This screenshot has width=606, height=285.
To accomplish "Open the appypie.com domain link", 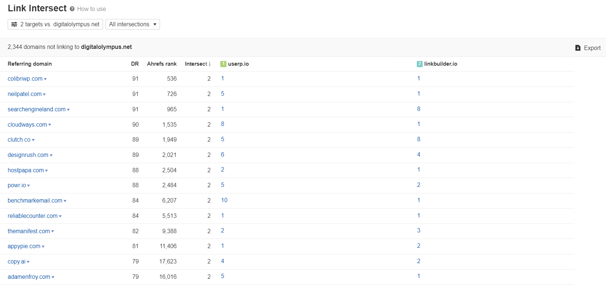I will pos(24,246).
